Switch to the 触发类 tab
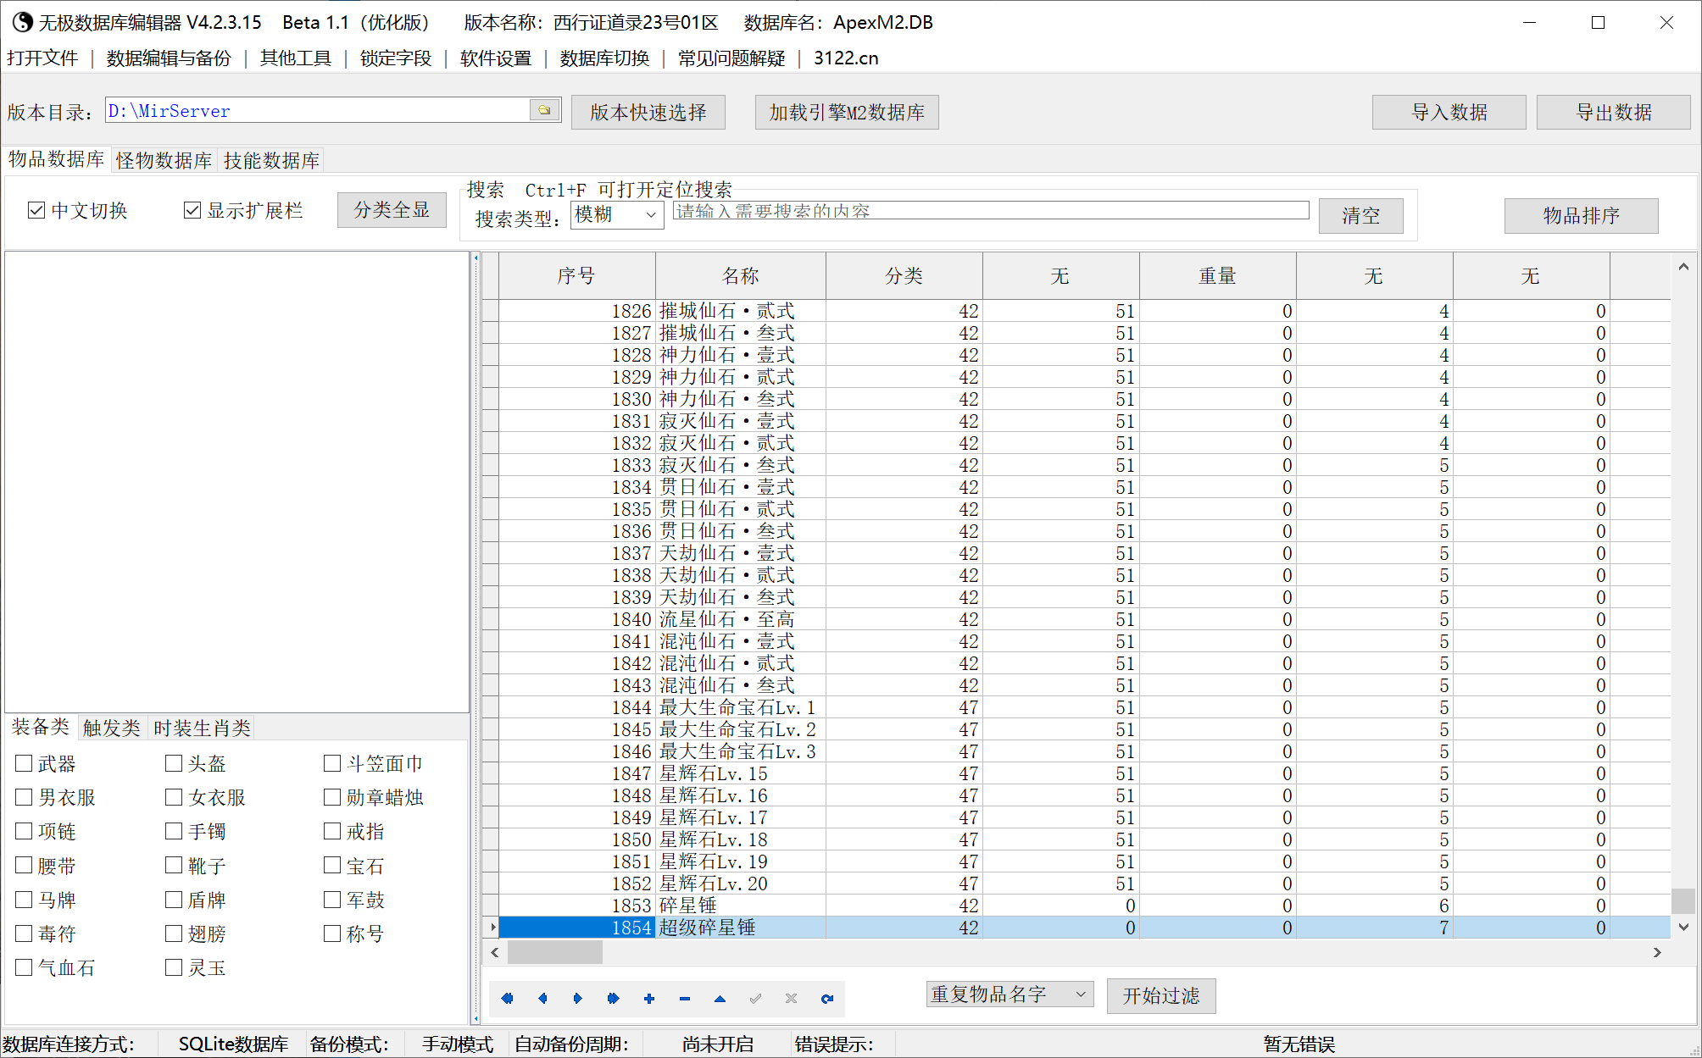This screenshot has height=1058, width=1702. 112,728
